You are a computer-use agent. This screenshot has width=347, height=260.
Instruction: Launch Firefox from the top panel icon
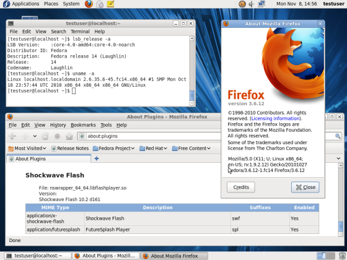[89, 4]
